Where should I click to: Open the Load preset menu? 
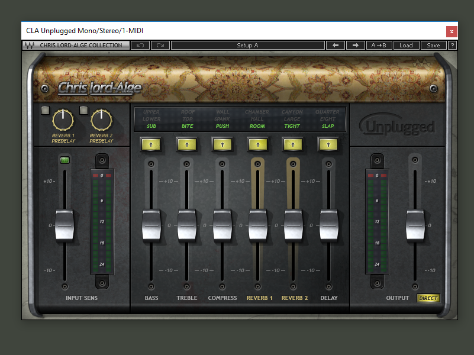406,46
